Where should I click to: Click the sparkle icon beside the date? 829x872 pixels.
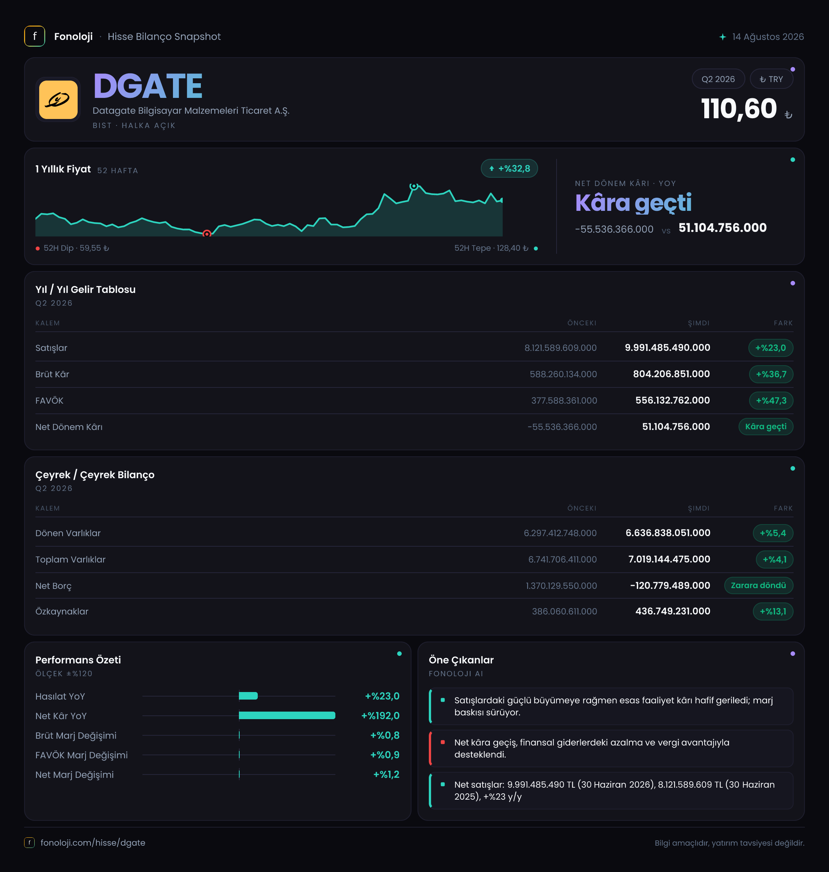coord(722,37)
